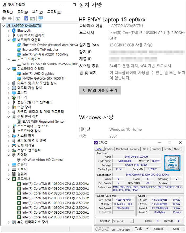Expand the 컴퓨터 category
The height and width of the screenshot is (233, 186).
pos(9,165)
